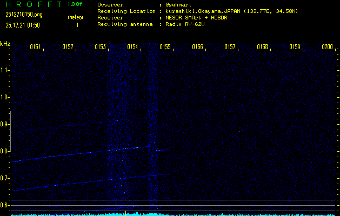Click the 0151 time marker

[x=36, y=48]
